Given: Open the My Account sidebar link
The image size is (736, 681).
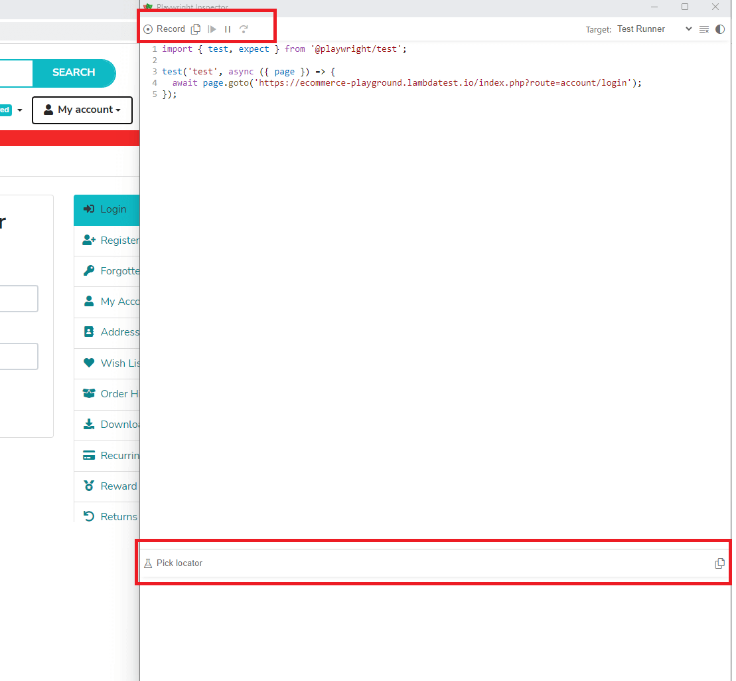Looking at the screenshot, I should point(107,302).
